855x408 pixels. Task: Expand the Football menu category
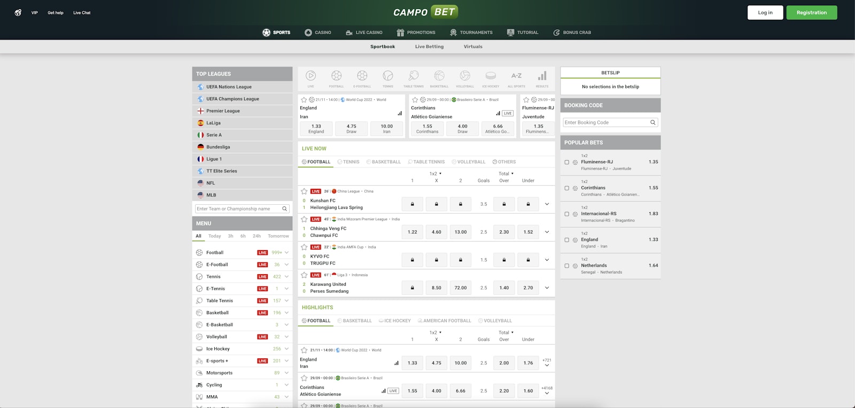click(x=286, y=253)
